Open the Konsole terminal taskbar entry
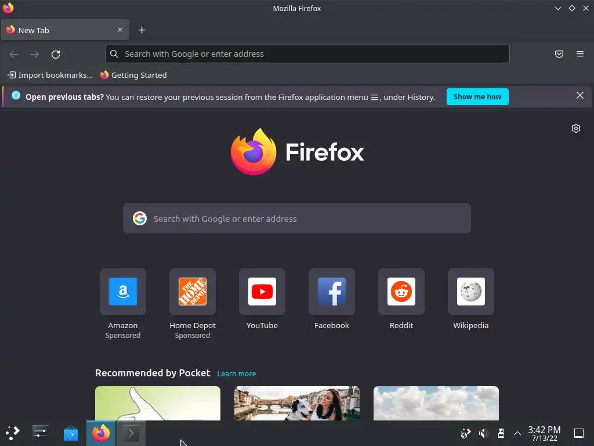 (131, 433)
